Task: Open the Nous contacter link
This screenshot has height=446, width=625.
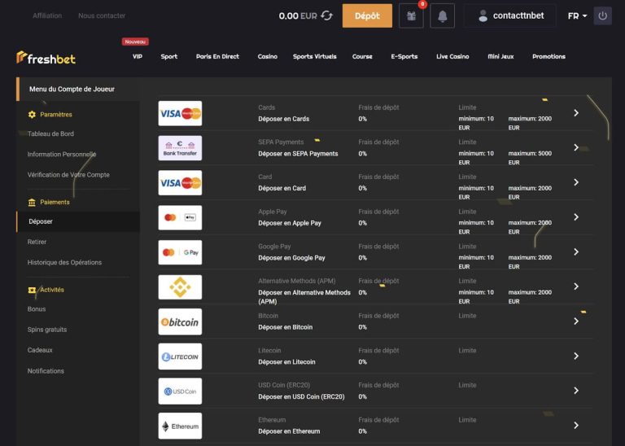Action: click(x=102, y=15)
